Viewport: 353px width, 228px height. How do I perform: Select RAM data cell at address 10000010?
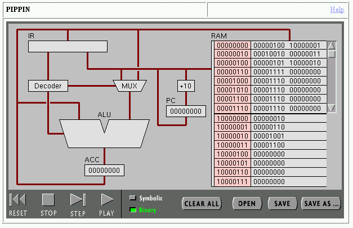pos(288,136)
